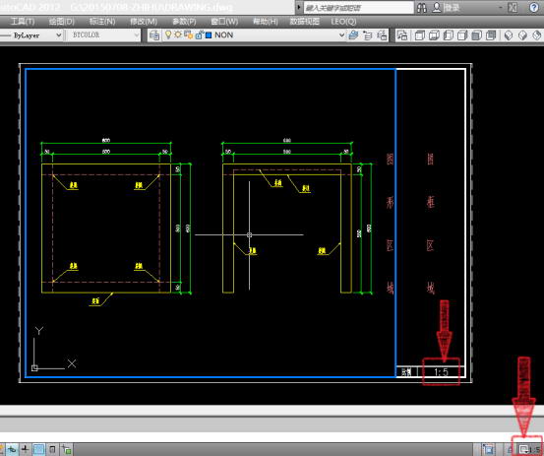Open the 标注(N) menu

pos(102,22)
